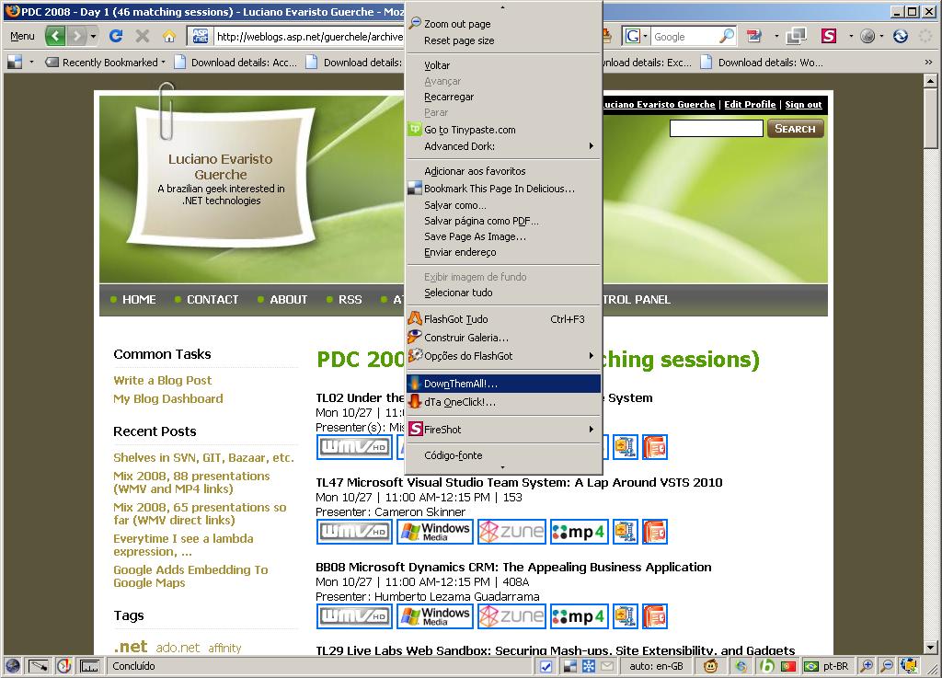Open the browser Menu button
This screenshot has height=678, width=942.
click(x=22, y=36)
